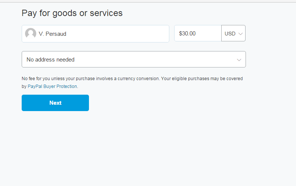The width and height of the screenshot is (296, 186).
Task: Click the word 'Next' on the blue button
Action: pyautogui.click(x=55, y=103)
